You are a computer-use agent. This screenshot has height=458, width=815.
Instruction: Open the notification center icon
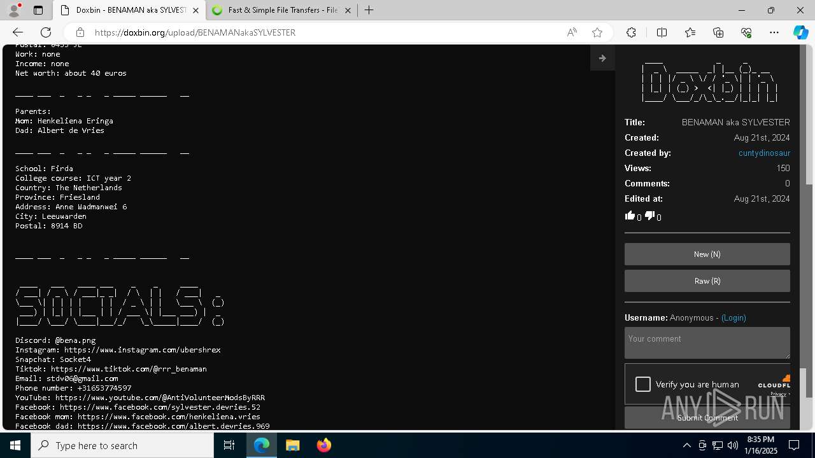pos(794,445)
